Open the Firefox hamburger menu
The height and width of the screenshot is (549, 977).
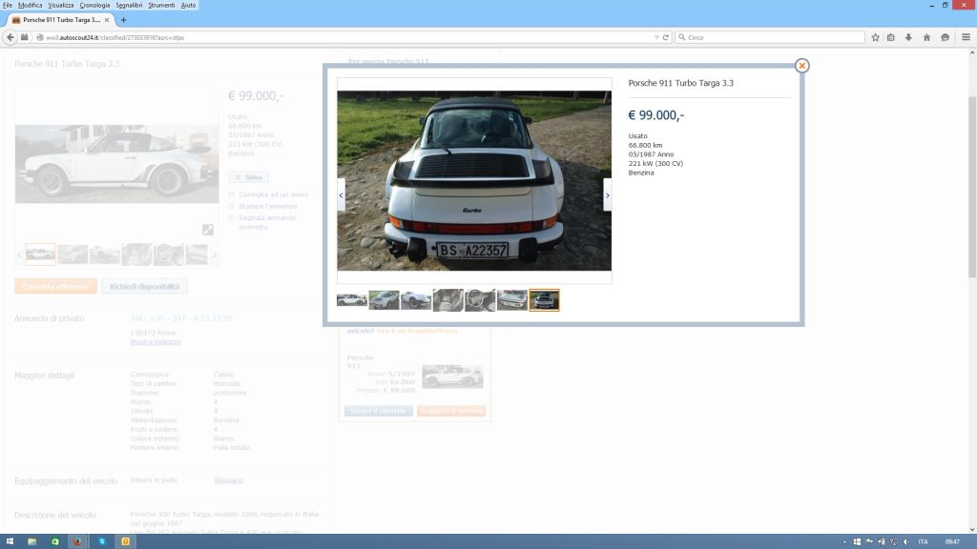click(x=966, y=37)
